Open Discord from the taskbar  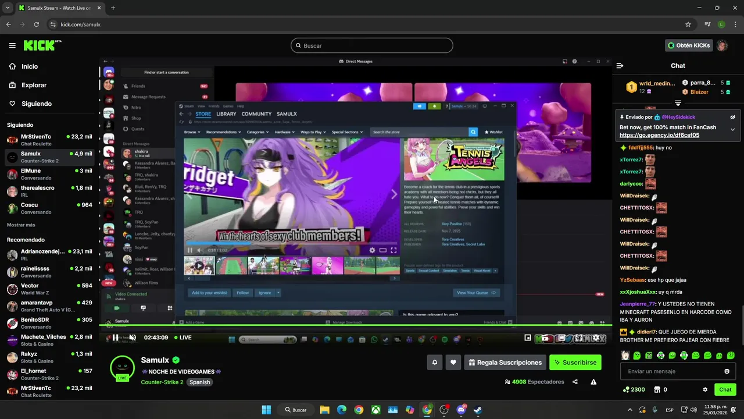point(461,410)
